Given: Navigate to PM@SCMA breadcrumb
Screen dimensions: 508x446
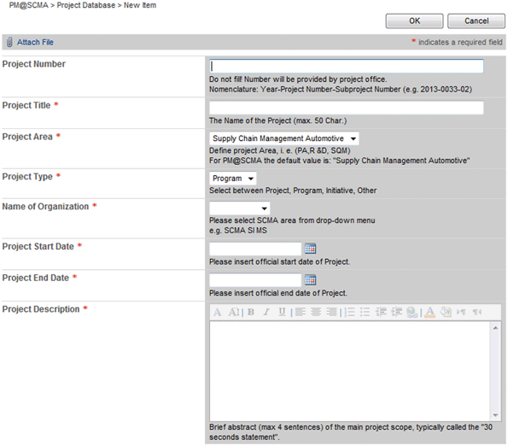Looking at the screenshot, I should [28, 5].
